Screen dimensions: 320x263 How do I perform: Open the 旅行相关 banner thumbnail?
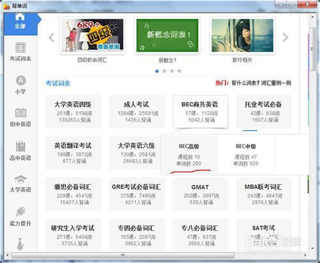[243, 35]
